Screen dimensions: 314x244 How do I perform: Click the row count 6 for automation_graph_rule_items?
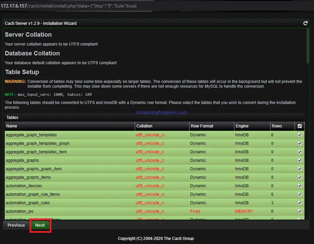(x=272, y=194)
